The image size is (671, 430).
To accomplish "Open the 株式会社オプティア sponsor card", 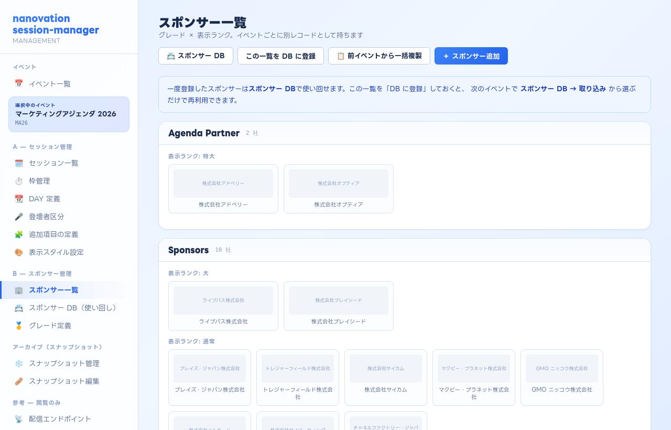I will [339, 189].
